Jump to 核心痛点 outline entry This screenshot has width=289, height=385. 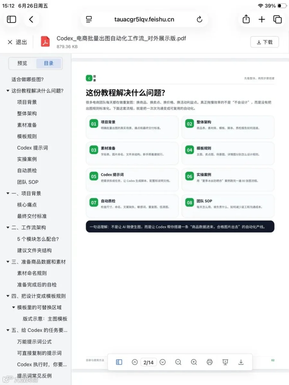(x=27, y=205)
